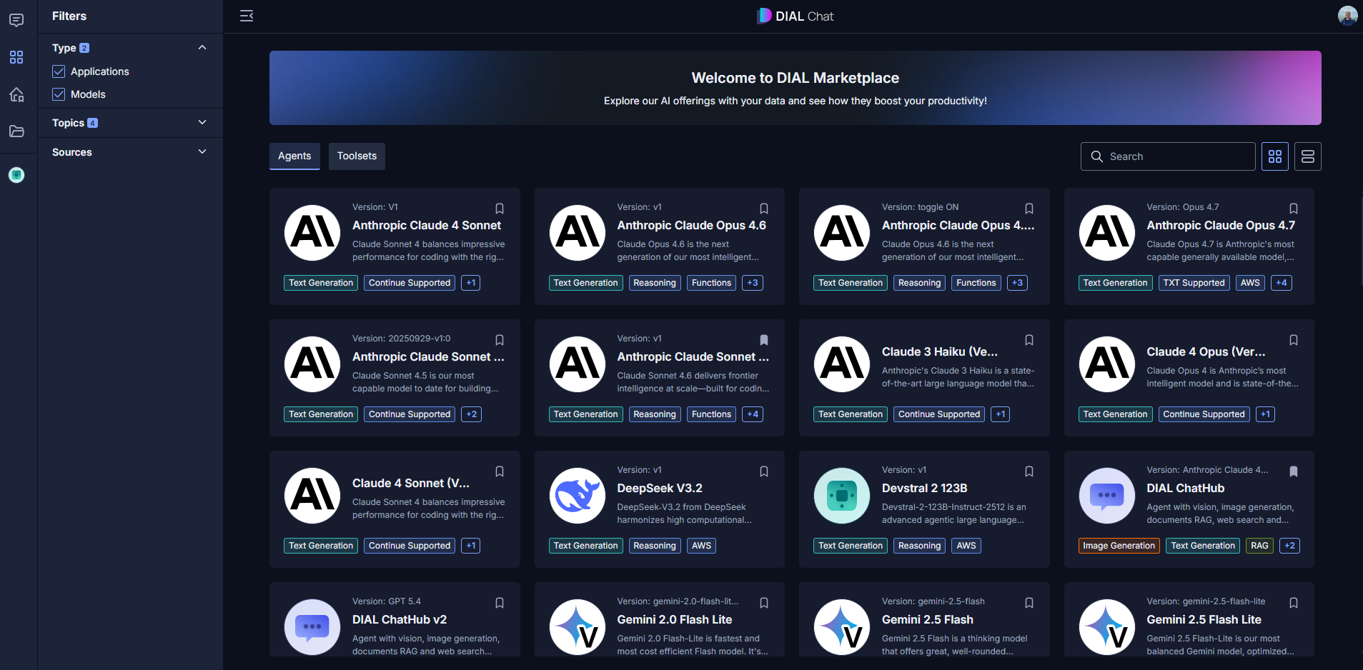
Task: Collapse the Type filter section
Action: point(202,48)
